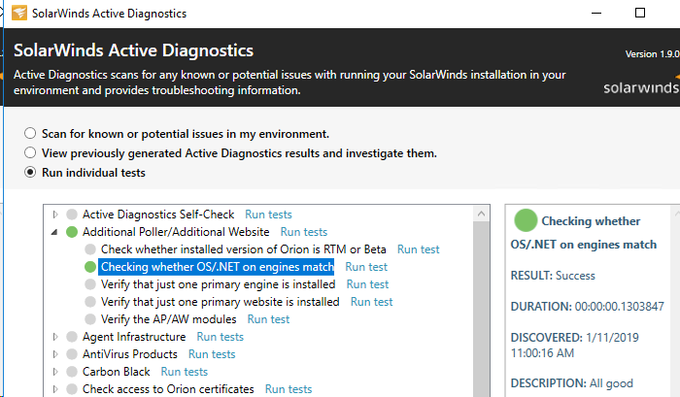680x397 pixels.
Task: Click the gray status dot beside Agent Infrastructure
Action: tap(71, 337)
